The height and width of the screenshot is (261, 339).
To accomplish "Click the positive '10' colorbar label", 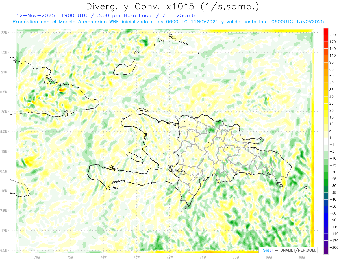I will (332, 124).
